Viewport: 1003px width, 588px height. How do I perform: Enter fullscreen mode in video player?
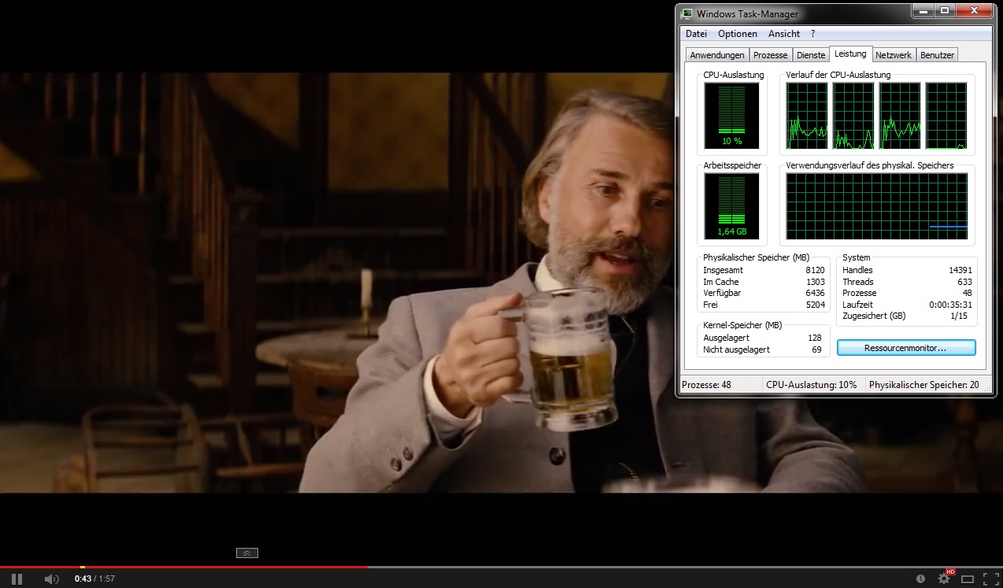coord(990,579)
